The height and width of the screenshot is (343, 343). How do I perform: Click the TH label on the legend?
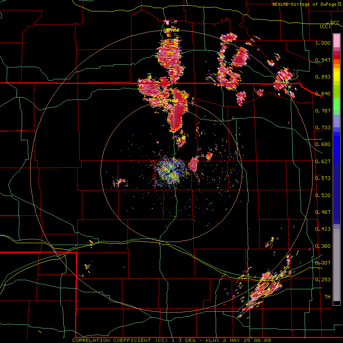pyautogui.click(x=327, y=297)
